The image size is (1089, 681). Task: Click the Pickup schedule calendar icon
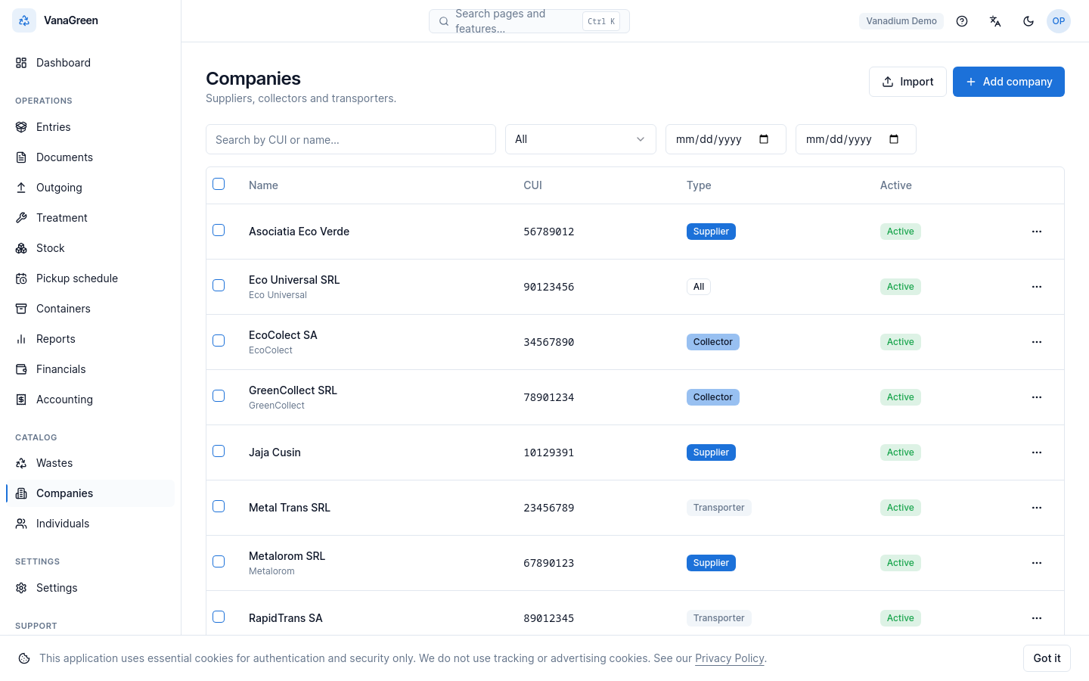coord(21,278)
